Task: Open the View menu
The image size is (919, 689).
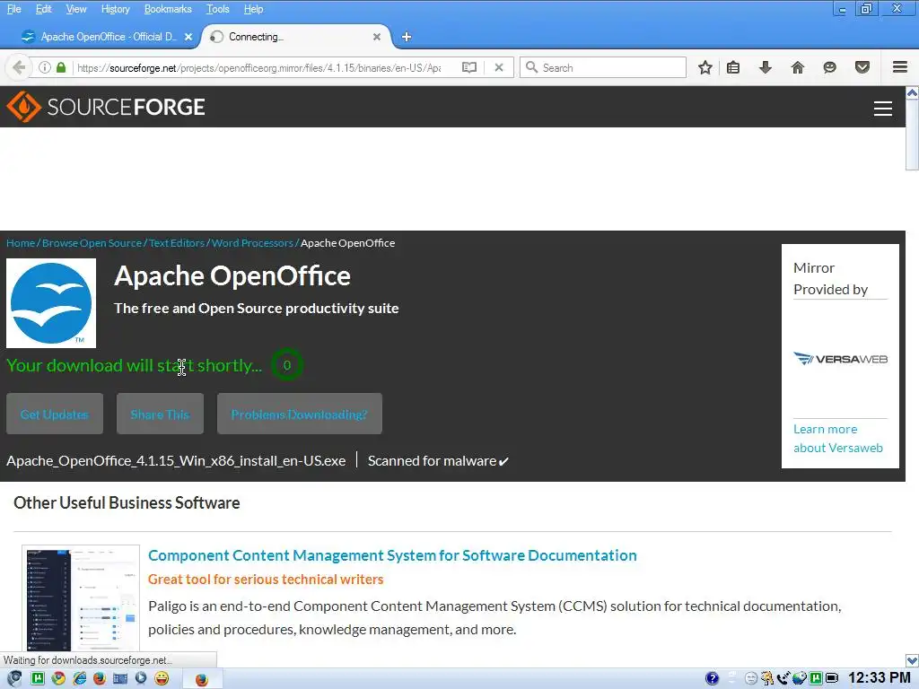Action: click(x=76, y=9)
